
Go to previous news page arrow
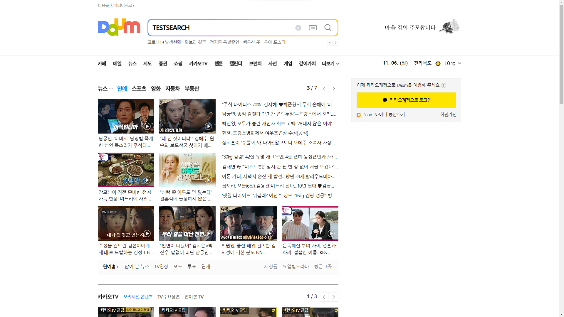324,88
